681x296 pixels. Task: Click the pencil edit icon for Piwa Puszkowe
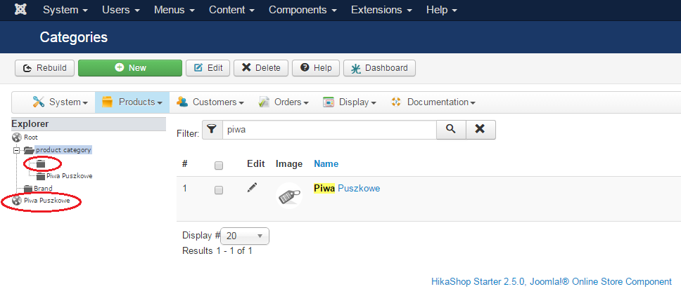(x=253, y=188)
